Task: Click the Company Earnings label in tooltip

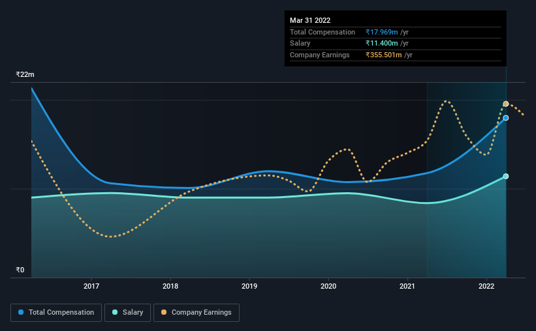Action: pos(320,55)
